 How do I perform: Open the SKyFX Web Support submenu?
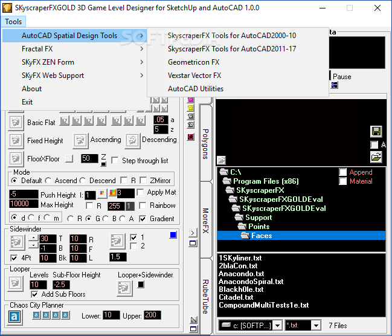[x=74, y=76]
